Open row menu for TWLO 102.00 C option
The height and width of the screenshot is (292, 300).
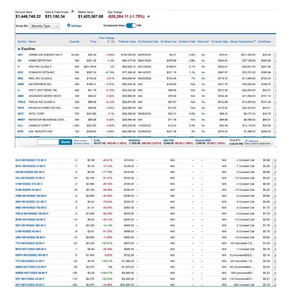275,214
